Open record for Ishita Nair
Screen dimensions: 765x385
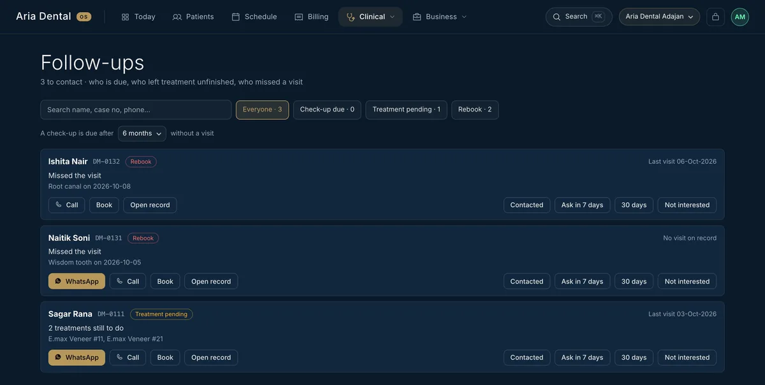(x=150, y=205)
